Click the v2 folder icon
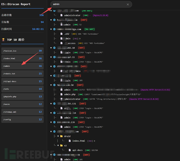This screenshot has height=161, width=180. pos(61,146)
